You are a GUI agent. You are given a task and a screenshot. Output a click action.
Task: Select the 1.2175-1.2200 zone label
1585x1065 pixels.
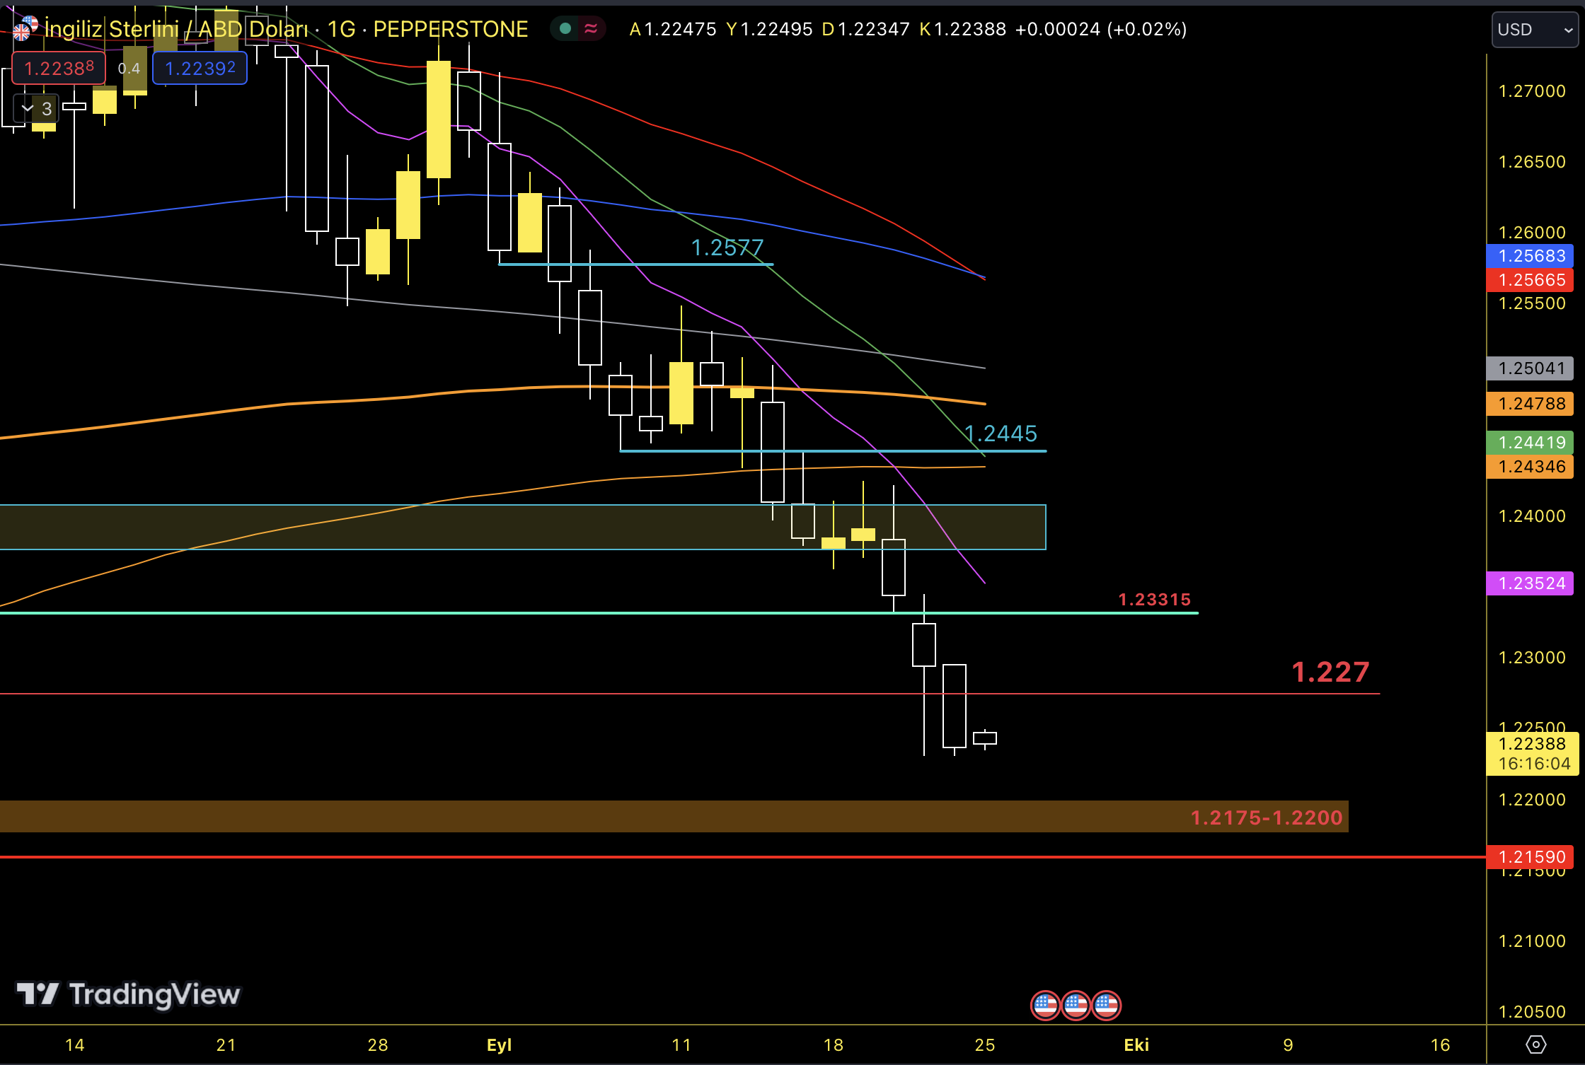click(x=1266, y=817)
